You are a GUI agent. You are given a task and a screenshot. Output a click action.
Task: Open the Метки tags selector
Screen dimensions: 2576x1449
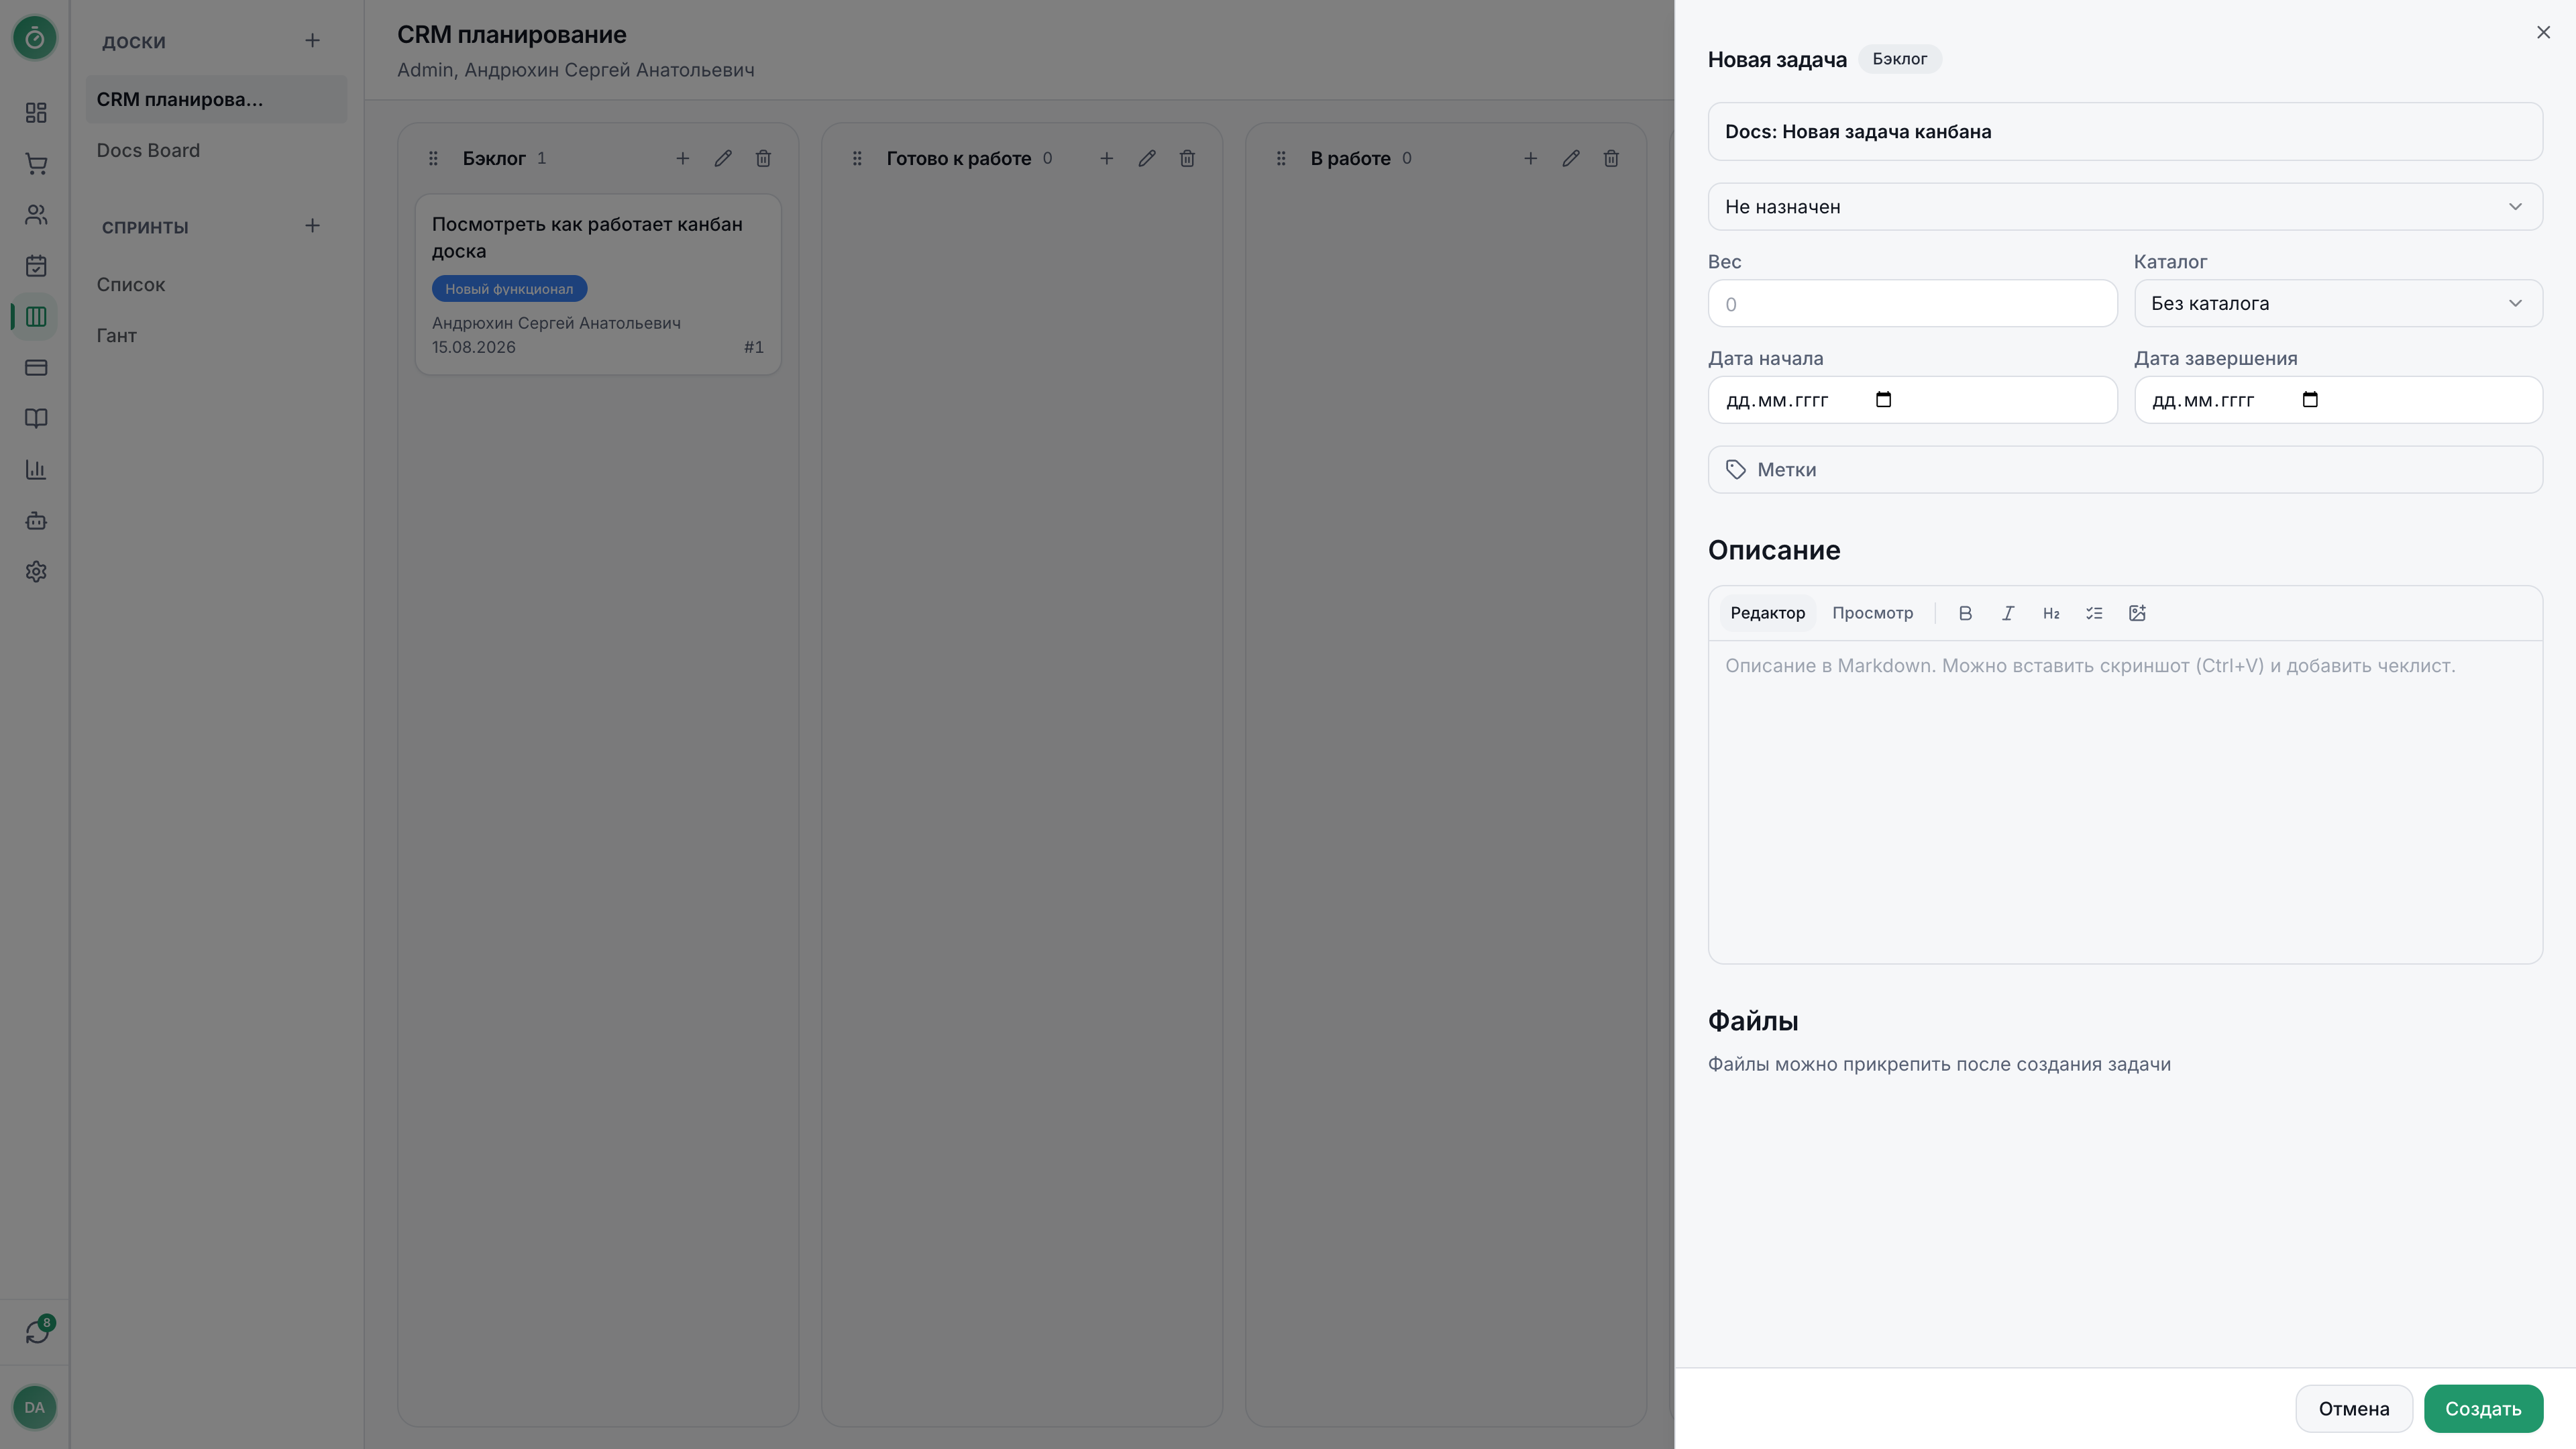click(x=2125, y=470)
